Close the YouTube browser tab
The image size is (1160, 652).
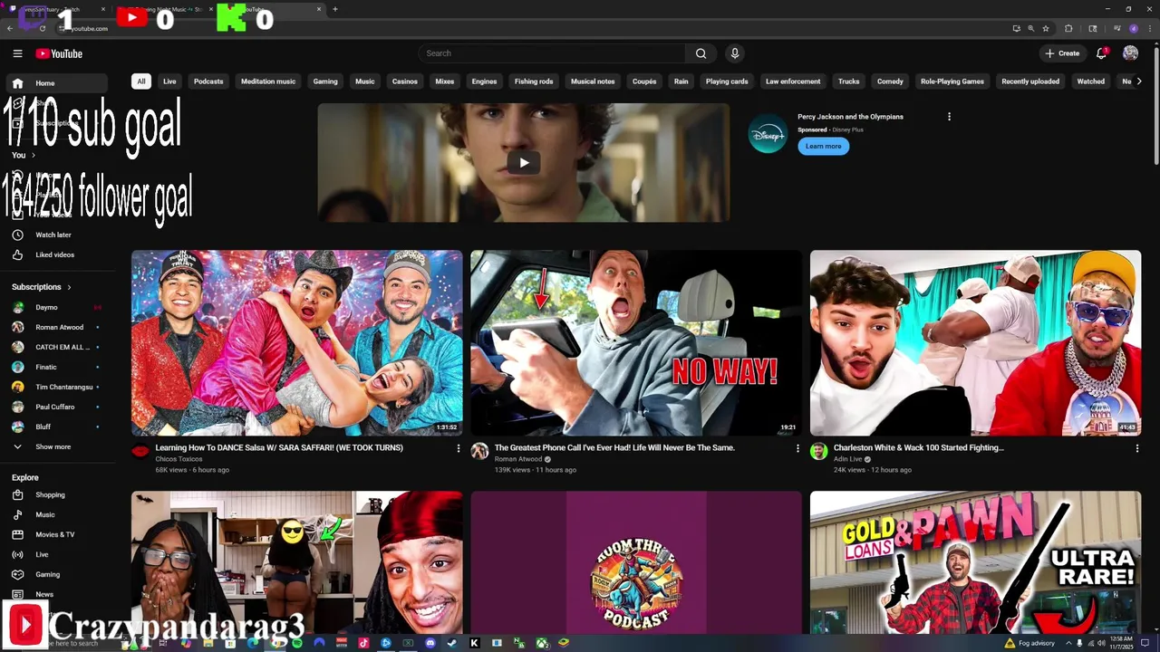click(319, 9)
